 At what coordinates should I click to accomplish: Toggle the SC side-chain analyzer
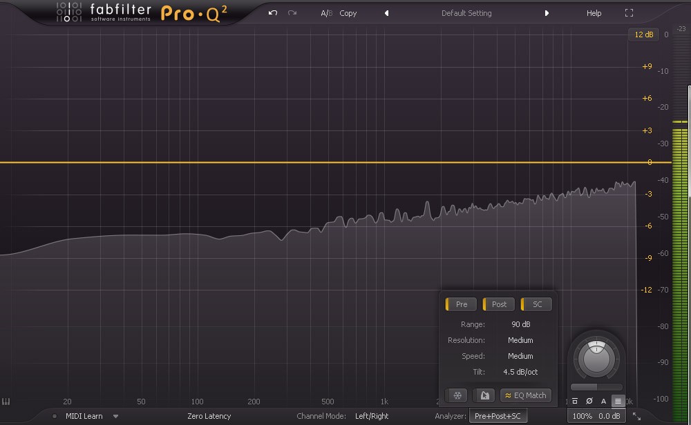point(536,304)
